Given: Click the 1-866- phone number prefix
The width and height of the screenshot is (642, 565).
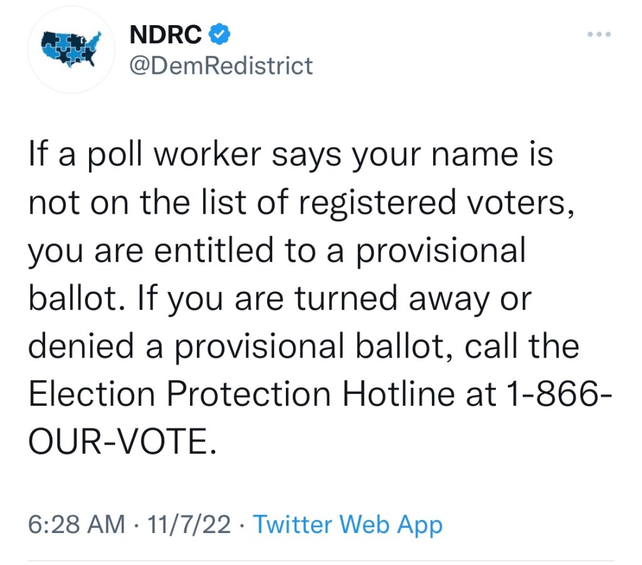Looking at the screenshot, I should pyautogui.click(x=550, y=394).
